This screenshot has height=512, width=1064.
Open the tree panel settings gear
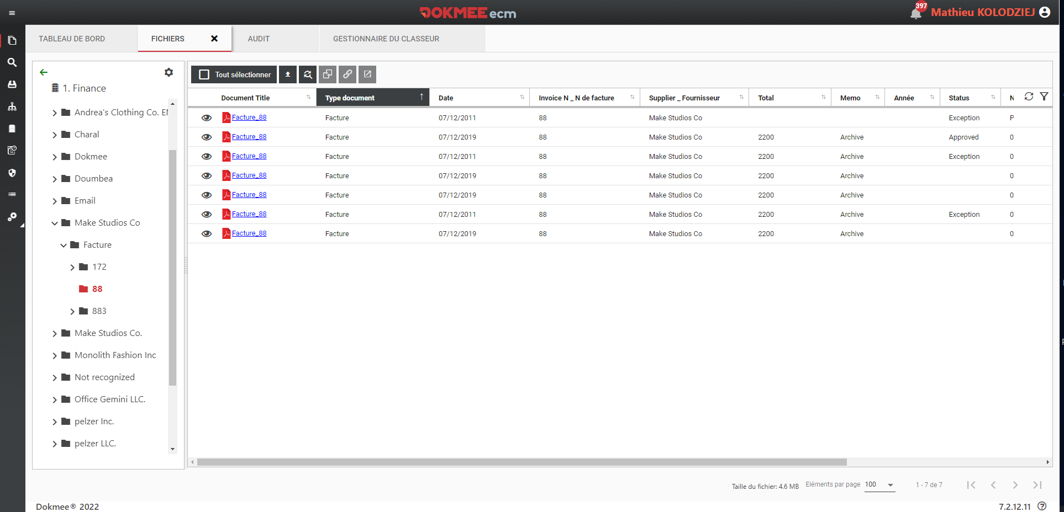pos(169,72)
